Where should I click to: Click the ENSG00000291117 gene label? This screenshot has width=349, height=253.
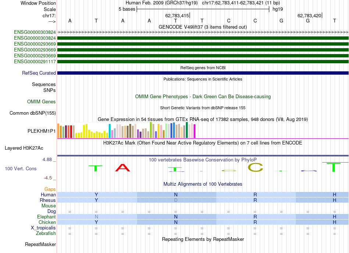click(x=35, y=62)
